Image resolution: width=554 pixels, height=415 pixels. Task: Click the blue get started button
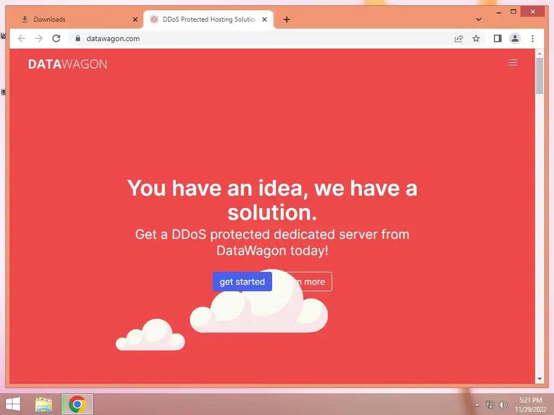pos(242,282)
